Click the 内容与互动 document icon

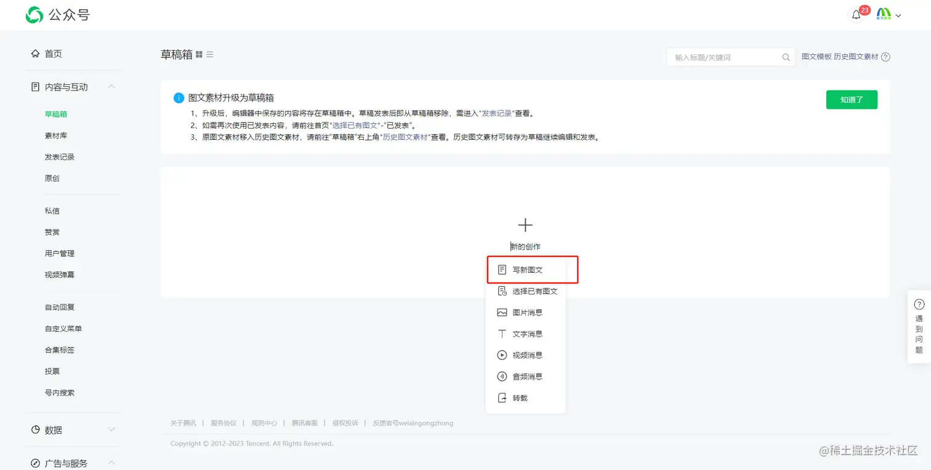tap(36, 87)
